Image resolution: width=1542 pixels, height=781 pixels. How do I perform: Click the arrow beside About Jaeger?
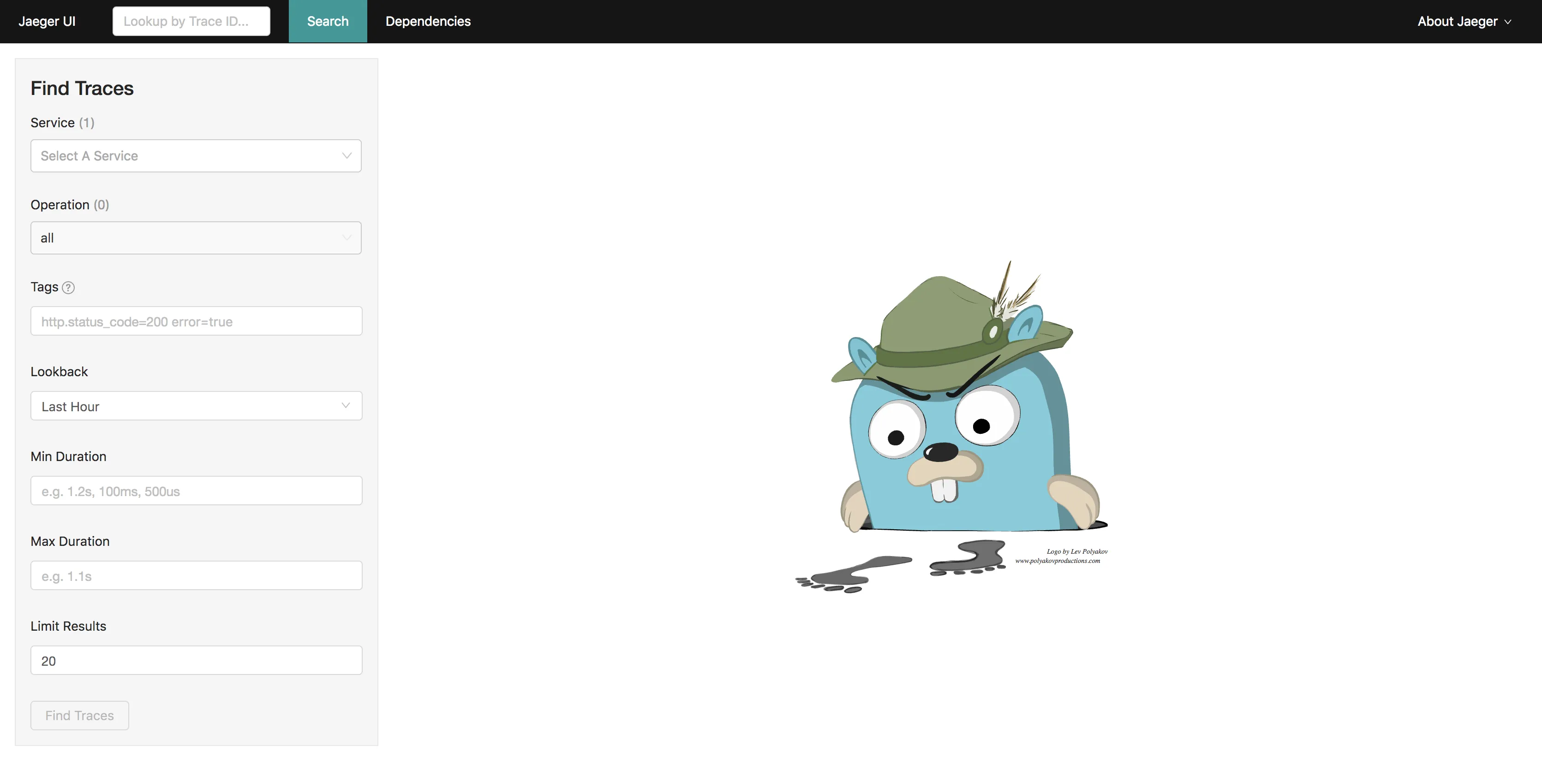[x=1508, y=22]
